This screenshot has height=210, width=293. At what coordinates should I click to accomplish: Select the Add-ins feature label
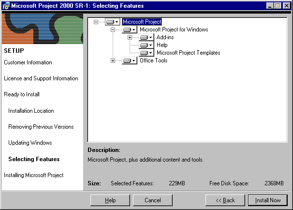[x=165, y=37]
